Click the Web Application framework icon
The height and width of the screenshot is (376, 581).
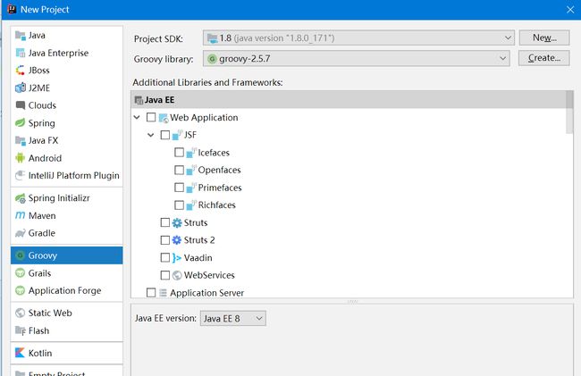pos(164,118)
